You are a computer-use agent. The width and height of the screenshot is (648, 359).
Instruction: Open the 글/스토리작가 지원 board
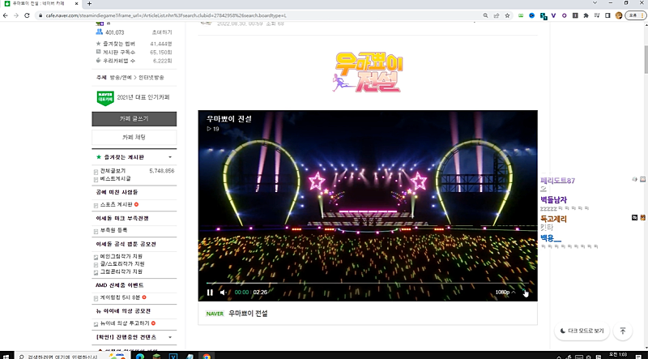click(122, 264)
